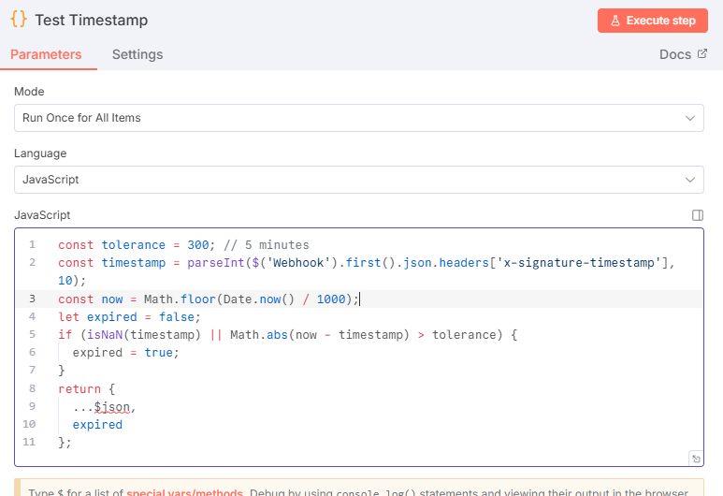
Task: Click the Language field label
Action: (40, 153)
